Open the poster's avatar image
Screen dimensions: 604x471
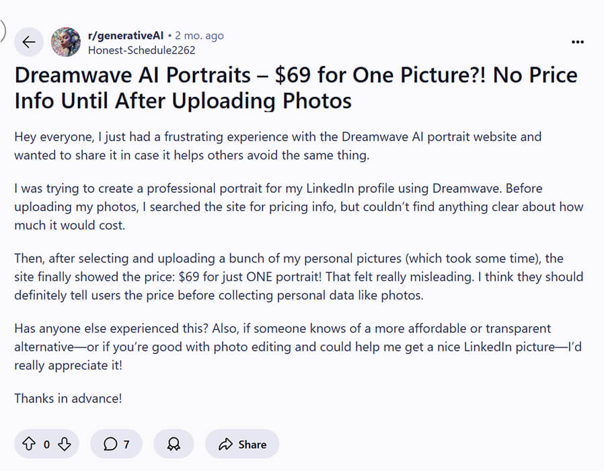pos(66,42)
